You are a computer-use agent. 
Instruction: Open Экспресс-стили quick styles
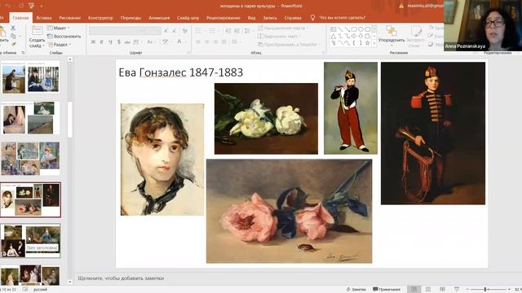(x=415, y=36)
